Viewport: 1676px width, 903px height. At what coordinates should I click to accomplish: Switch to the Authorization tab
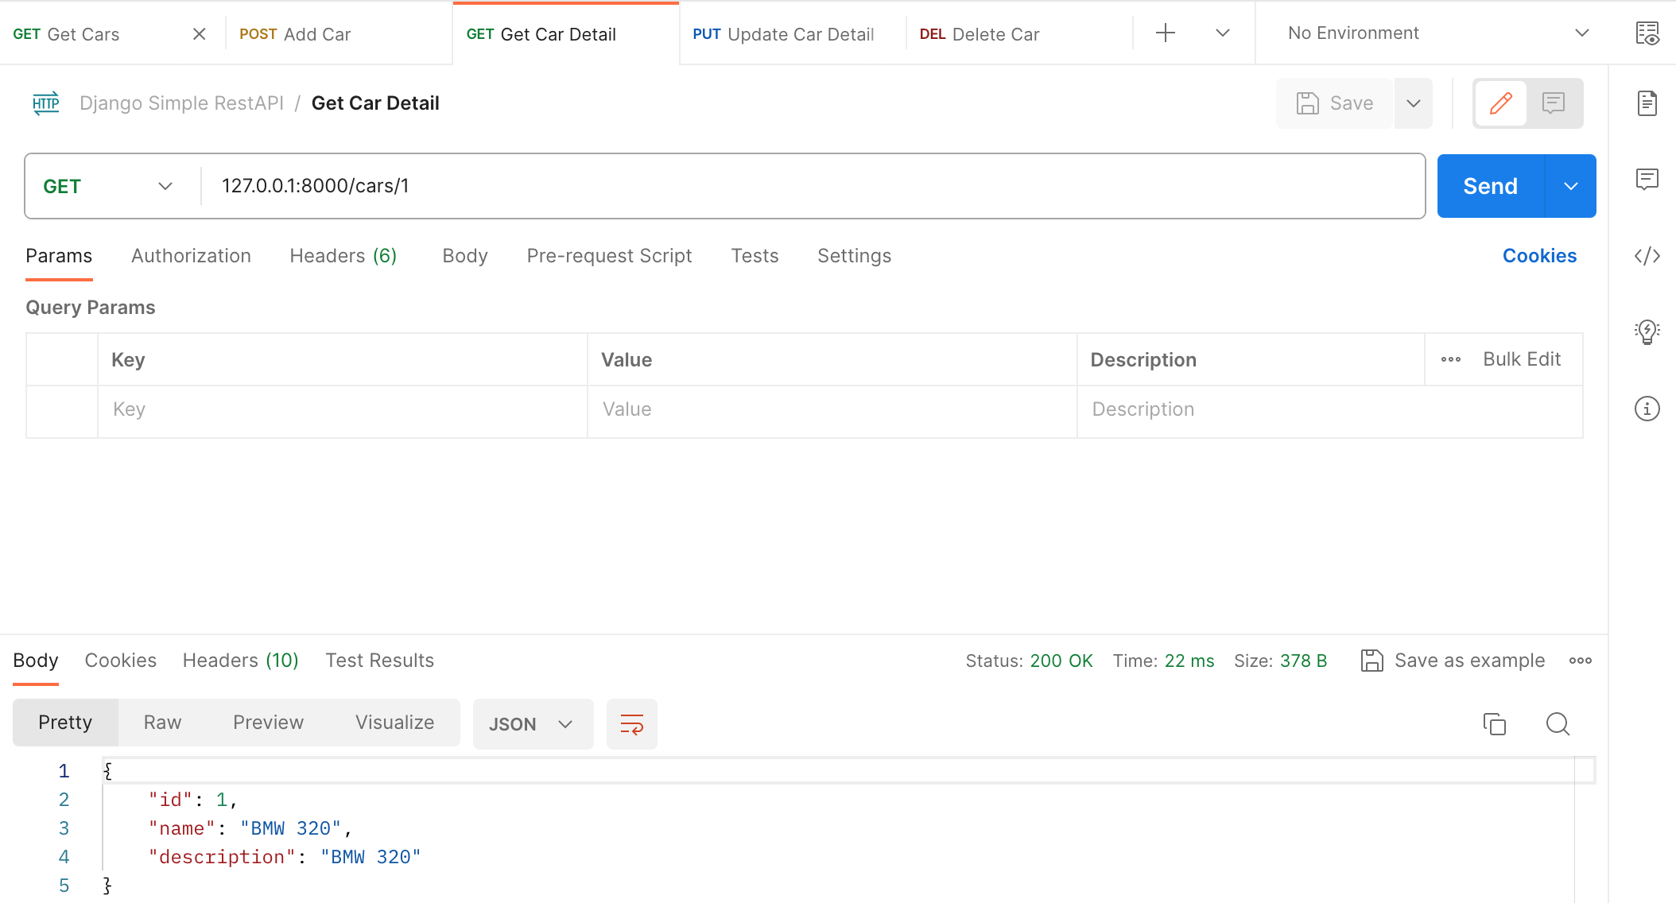[x=191, y=256]
